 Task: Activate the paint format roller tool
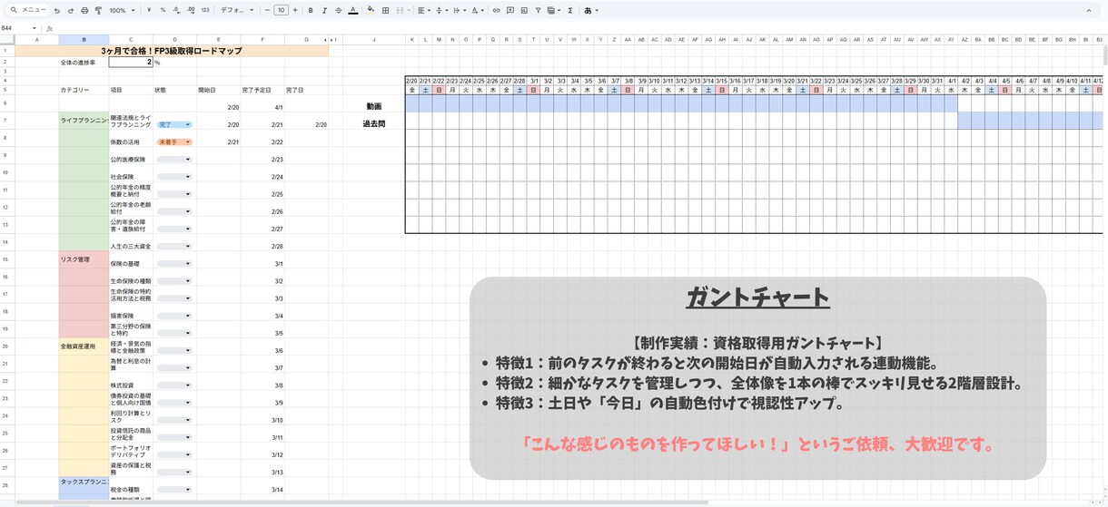point(98,10)
